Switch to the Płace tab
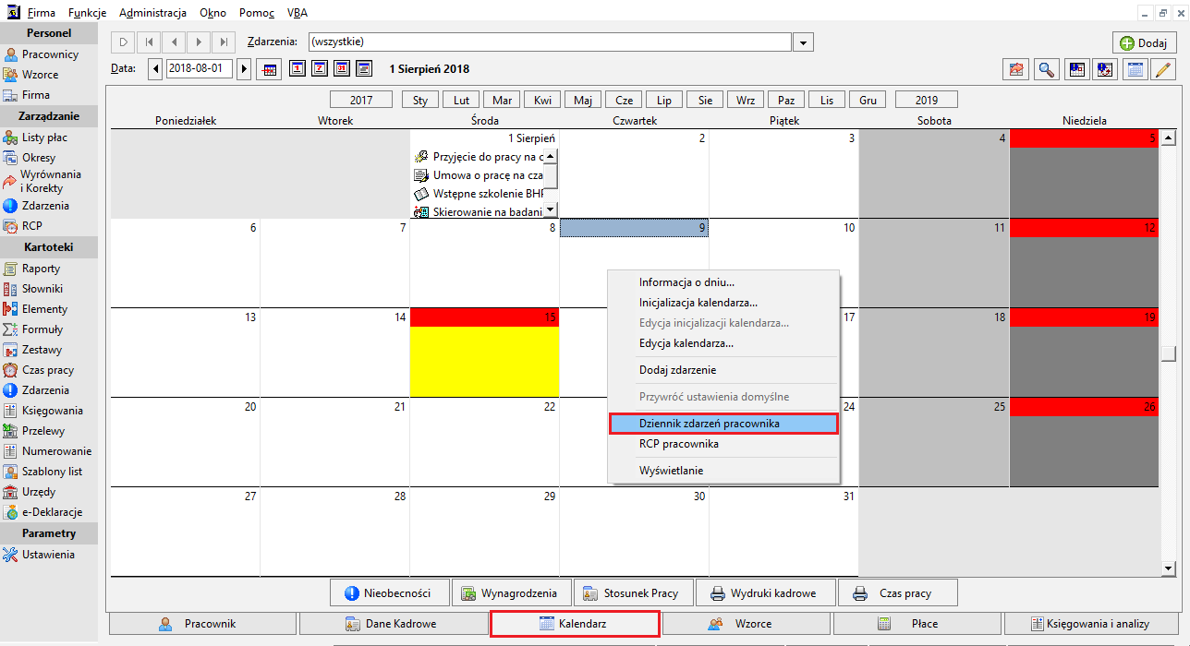The width and height of the screenshot is (1190, 646). tap(917, 624)
